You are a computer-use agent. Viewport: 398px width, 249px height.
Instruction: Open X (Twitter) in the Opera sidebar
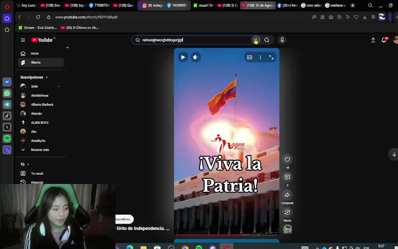[x=7, y=127]
